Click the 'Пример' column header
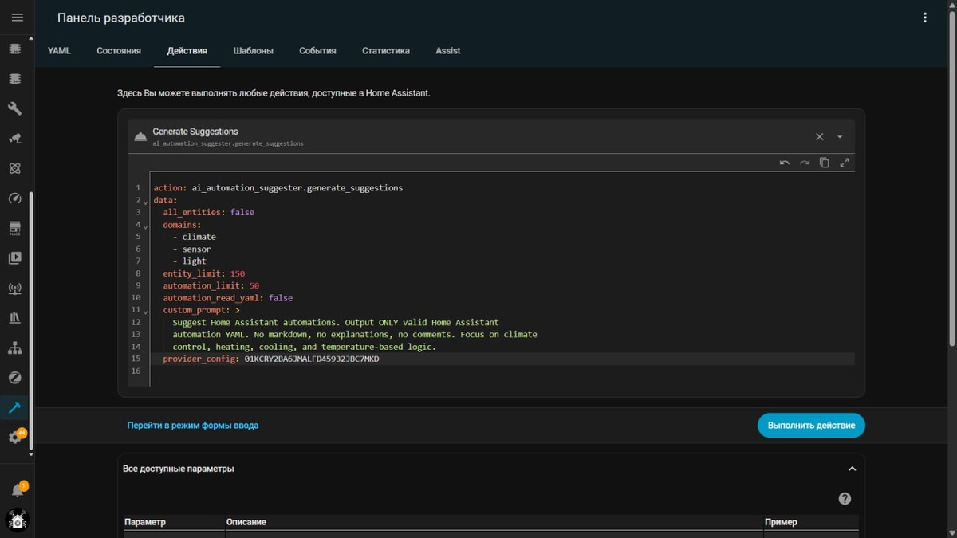The image size is (957, 538). [x=781, y=522]
